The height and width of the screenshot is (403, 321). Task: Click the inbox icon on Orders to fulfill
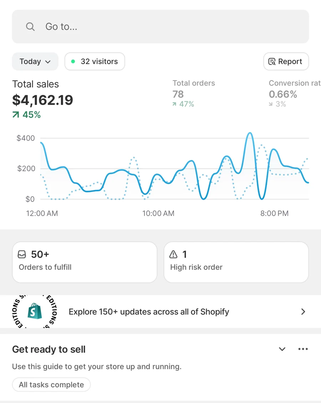click(x=22, y=255)
